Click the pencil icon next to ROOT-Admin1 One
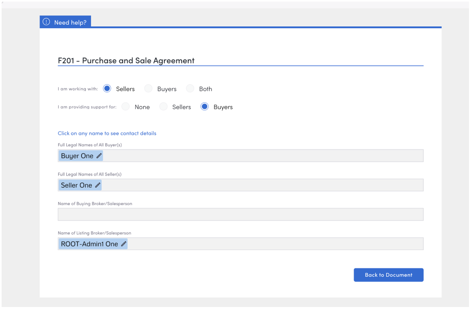This screenshot has width=471, height=311. point(123,244)
